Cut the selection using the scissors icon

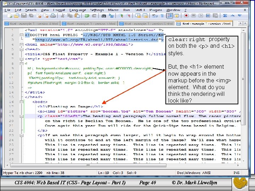63,16
